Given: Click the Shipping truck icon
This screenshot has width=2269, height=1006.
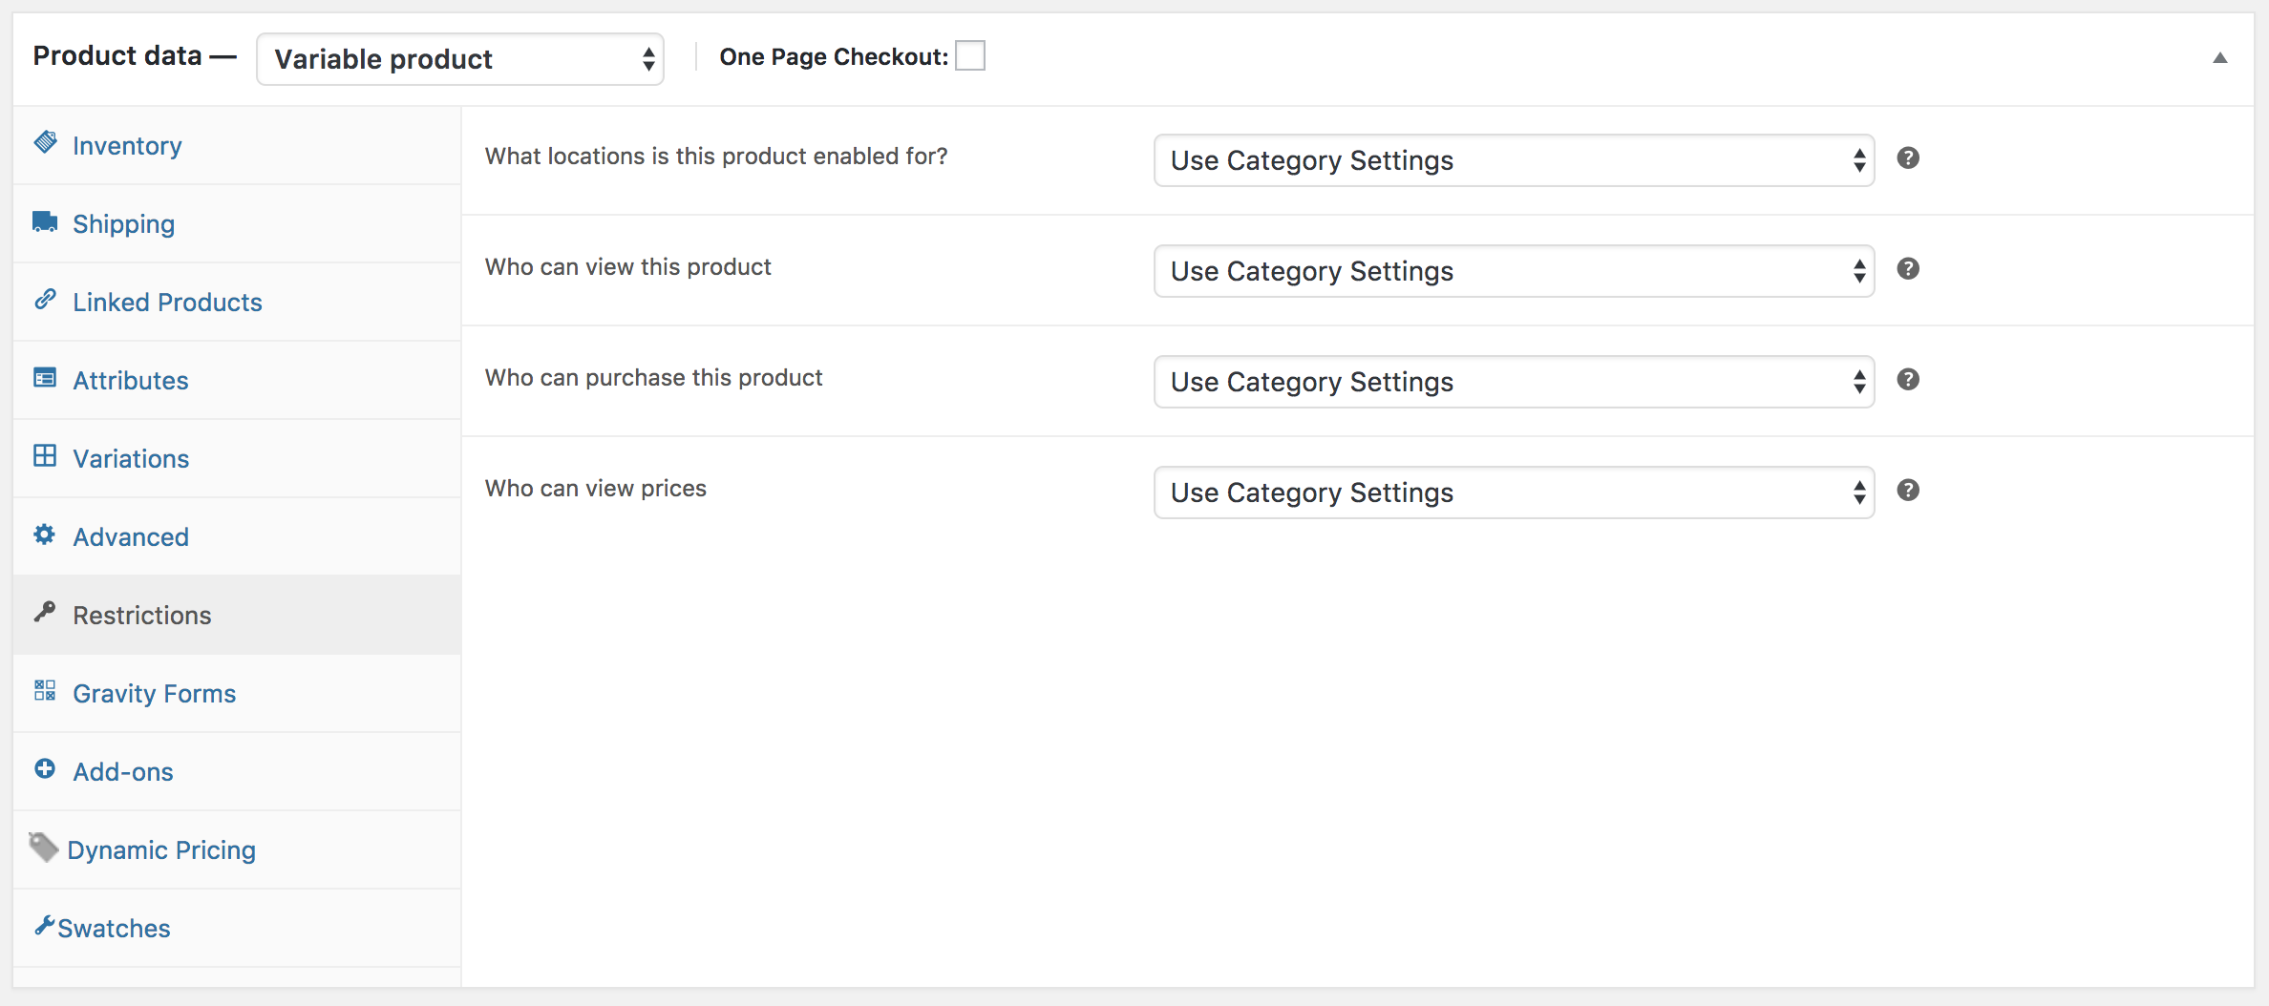Looking at the screenshot, I should click(x=45, y=221).
